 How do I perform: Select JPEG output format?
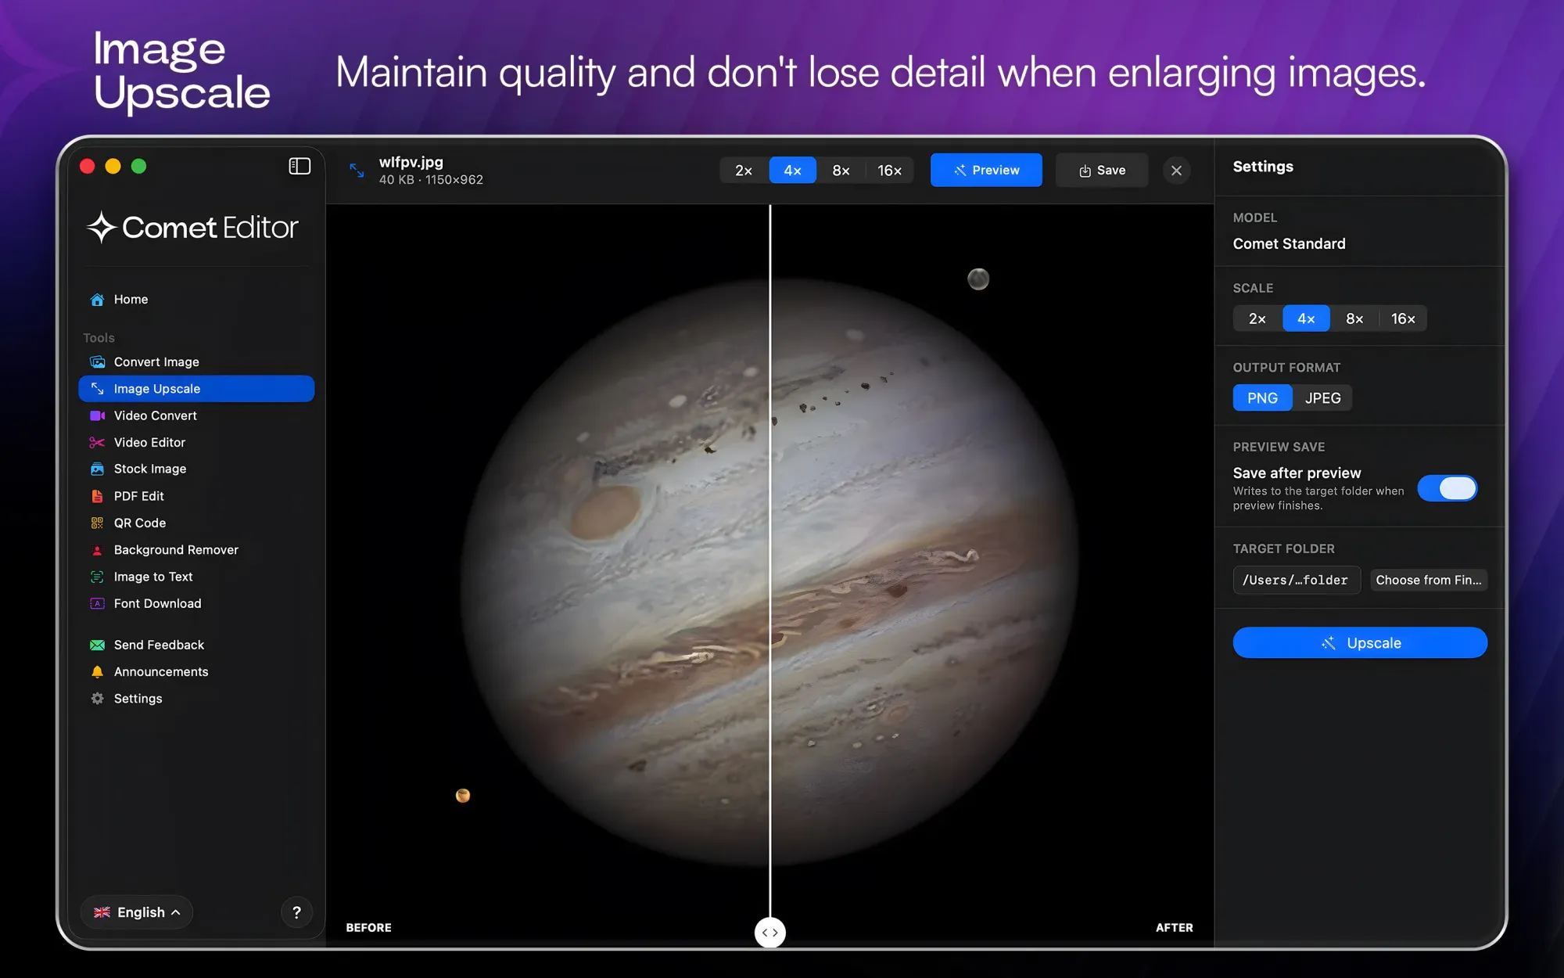point(1322,398)
